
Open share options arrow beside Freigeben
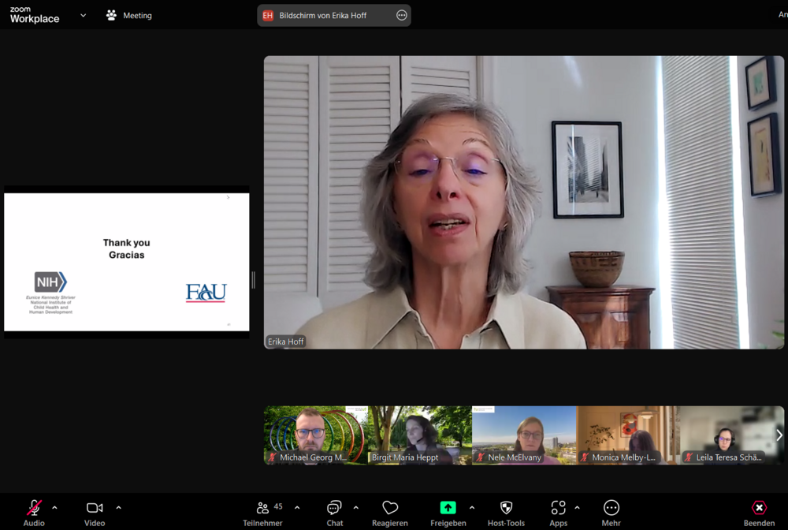click(472, 507)
